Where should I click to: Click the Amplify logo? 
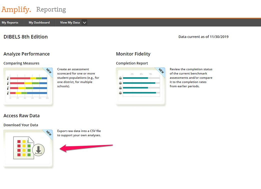pyautogui.click(x=16, y=9)
